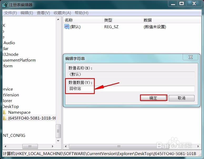Click the 名称 column header

tap(83, 20)
